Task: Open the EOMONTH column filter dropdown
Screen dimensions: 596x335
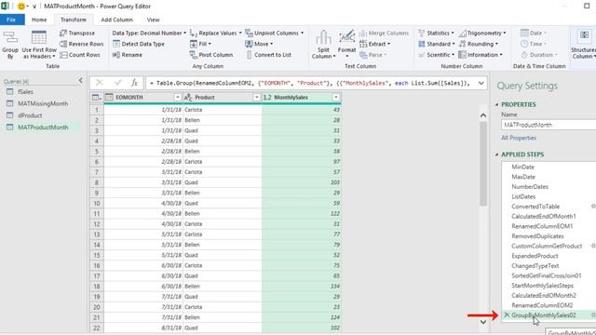Action: pyautogui.click(x=178, y=98)
